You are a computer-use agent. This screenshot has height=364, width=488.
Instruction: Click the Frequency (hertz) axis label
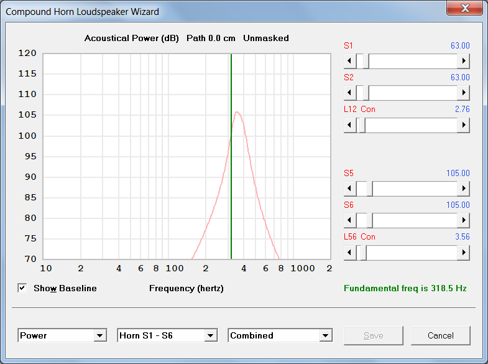186,289
